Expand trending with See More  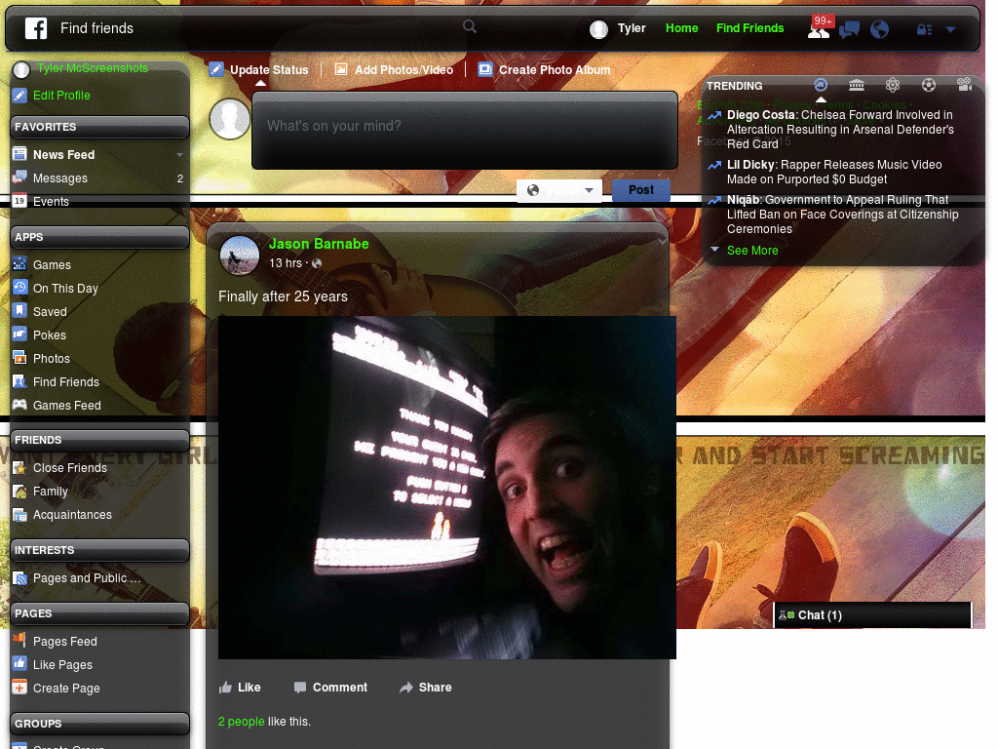(x=752, y=251)
